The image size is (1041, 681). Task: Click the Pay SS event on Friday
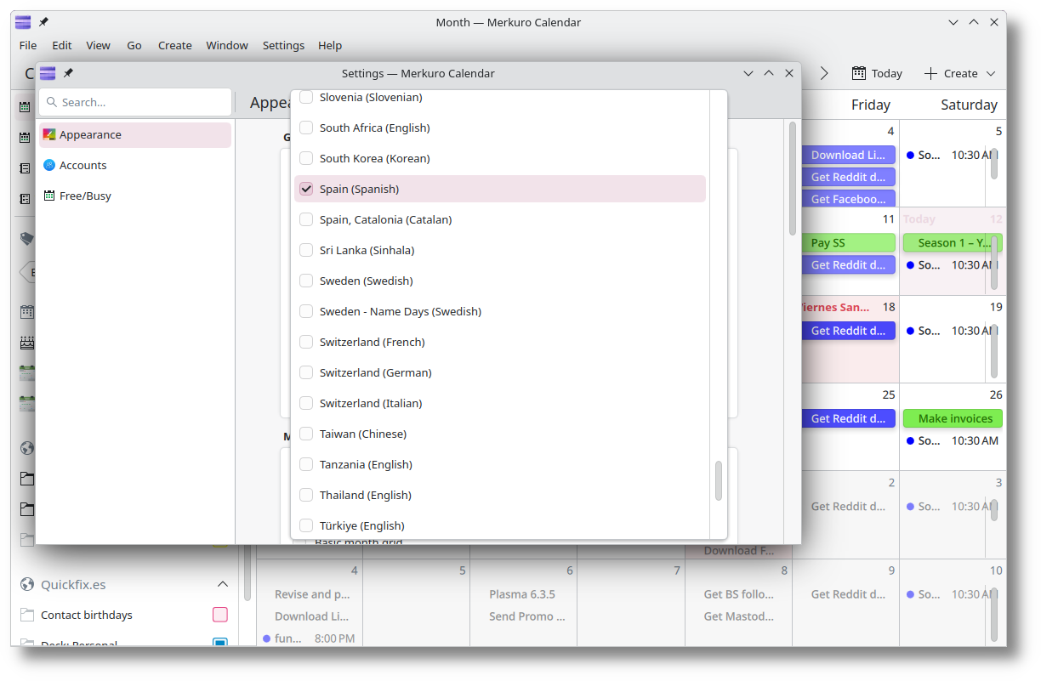coord(848,243)
